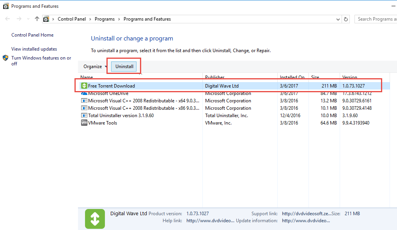Image resolution: width=397 pixels, height=230 pixels.
Task: Click the Control Panel icon in address bar
Action: pos(46,19)
